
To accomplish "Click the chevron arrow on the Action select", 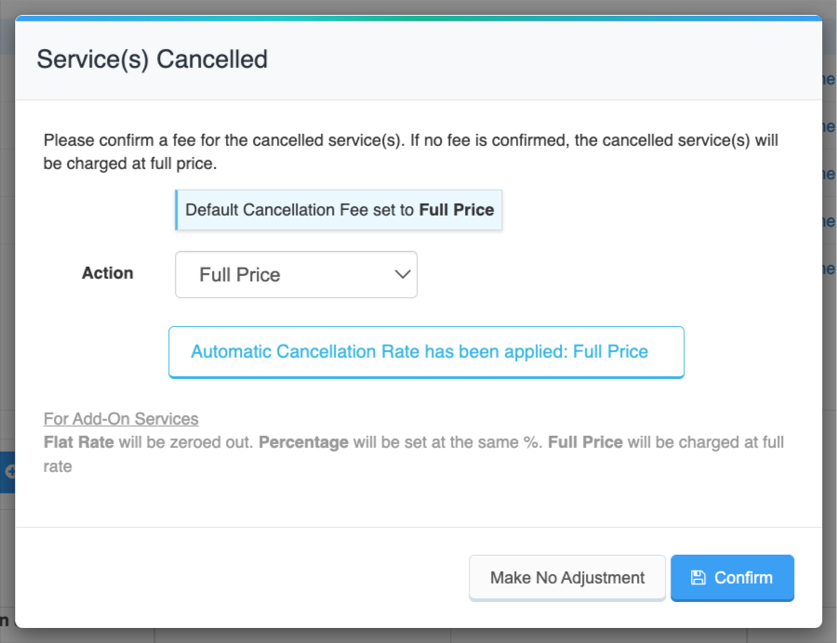I will pyautogui.click(x=403, y=275).
